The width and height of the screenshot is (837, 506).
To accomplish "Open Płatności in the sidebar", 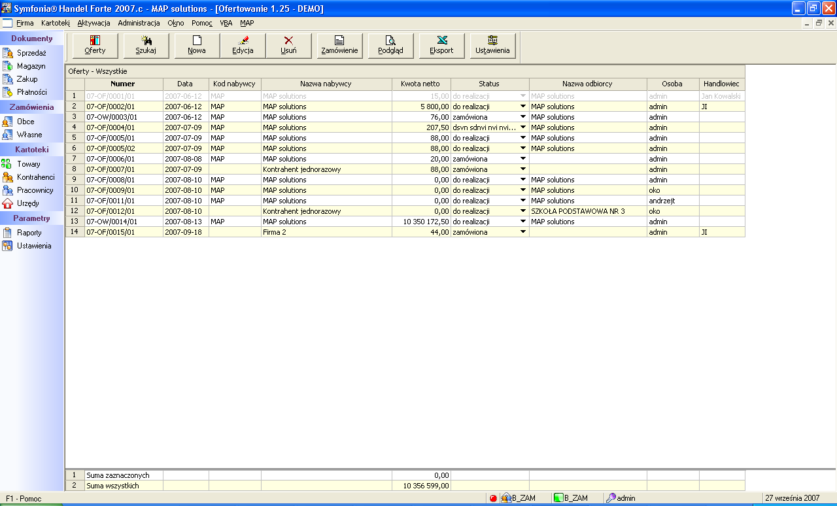I will click(x=25, y=92).
